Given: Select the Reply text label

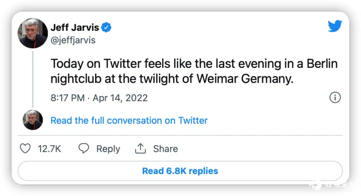Looking at the screenshot, I should pos(108,149).
